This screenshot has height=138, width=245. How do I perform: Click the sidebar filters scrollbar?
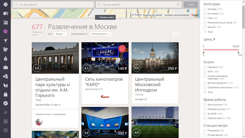(243, 17)
